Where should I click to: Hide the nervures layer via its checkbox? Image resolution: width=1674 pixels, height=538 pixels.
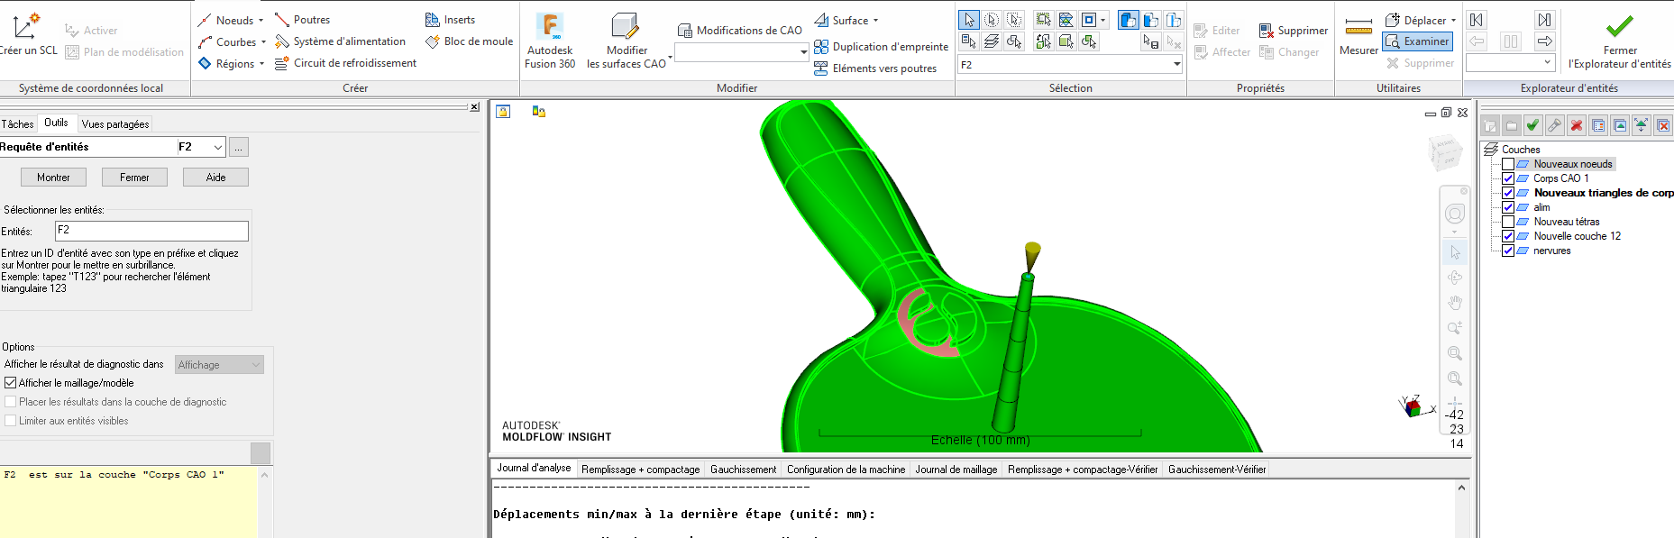pyautogui.click(x=1507, y=251)
